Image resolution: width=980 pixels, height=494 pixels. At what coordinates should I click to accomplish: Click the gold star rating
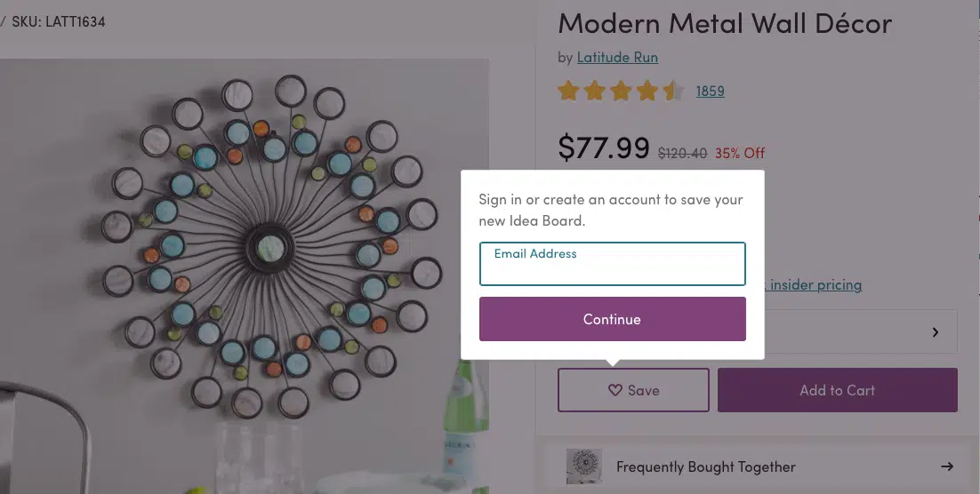coord(620,91)
